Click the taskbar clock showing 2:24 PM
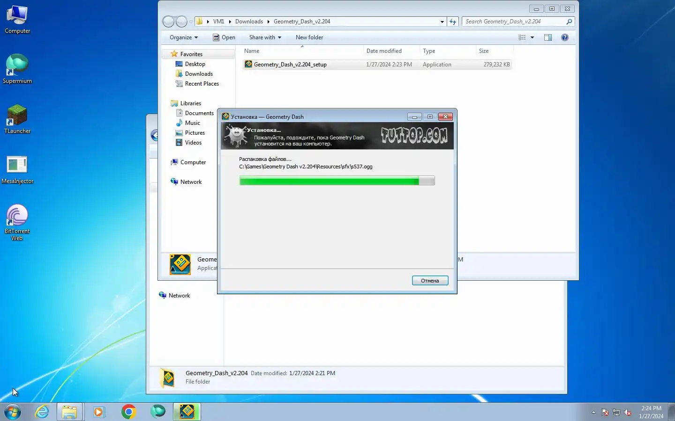This screenshot has height=421, width=675. pyautogui.click(x=651, y=412)
